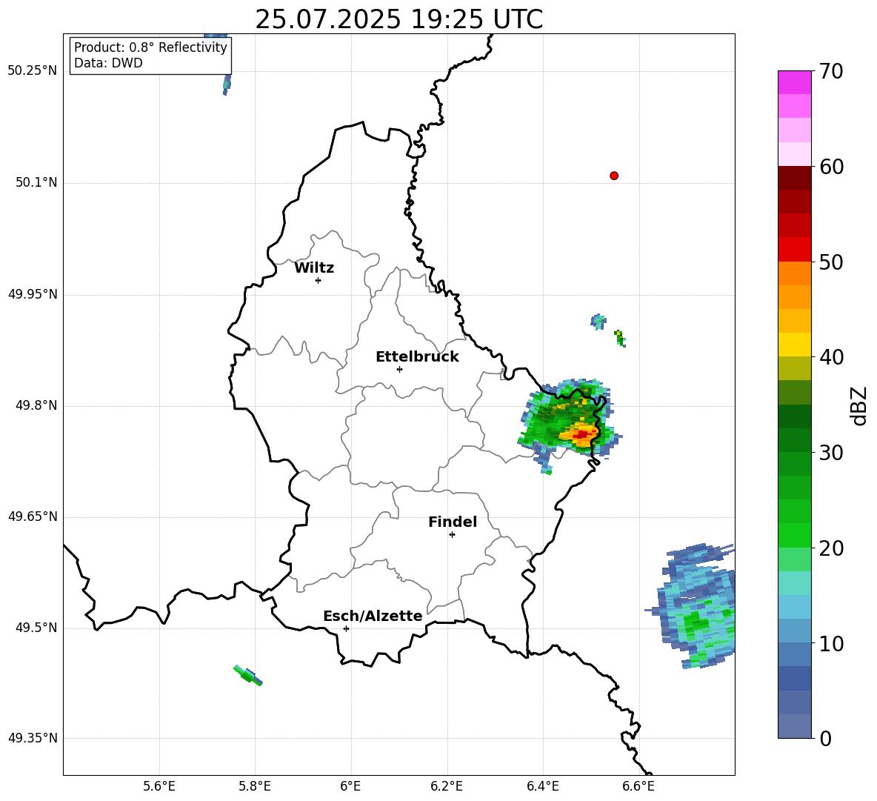The height and width of the screenshot is (801, 877).
Task: Click the 50 tick label on colorbar
Action: pyautogui.click(x=830, y=262)
